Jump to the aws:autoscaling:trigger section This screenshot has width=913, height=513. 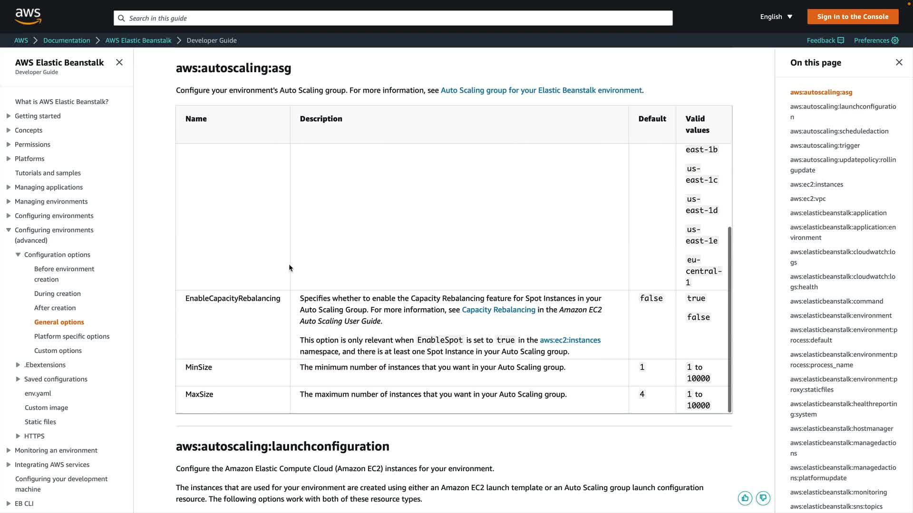[x=825, y=145]
